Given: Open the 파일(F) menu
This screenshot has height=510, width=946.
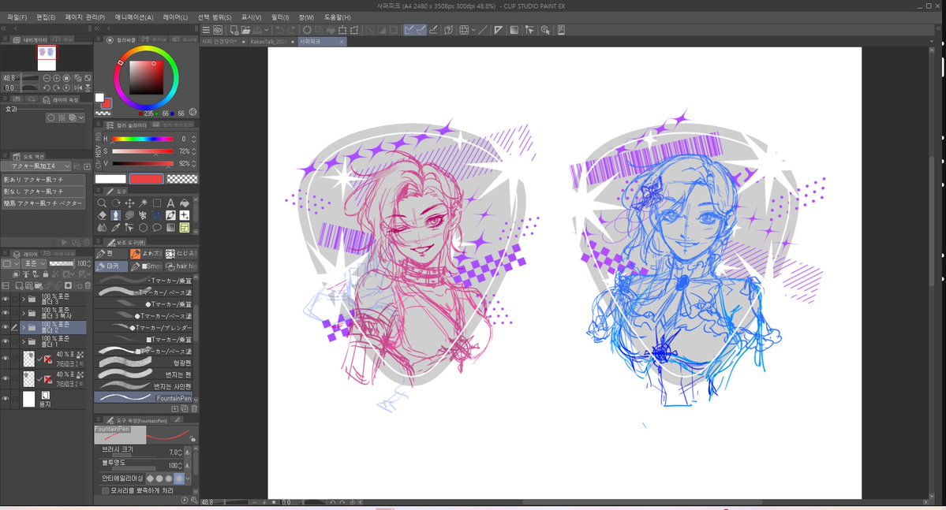Looking at the screenshot, I should 17,17.
